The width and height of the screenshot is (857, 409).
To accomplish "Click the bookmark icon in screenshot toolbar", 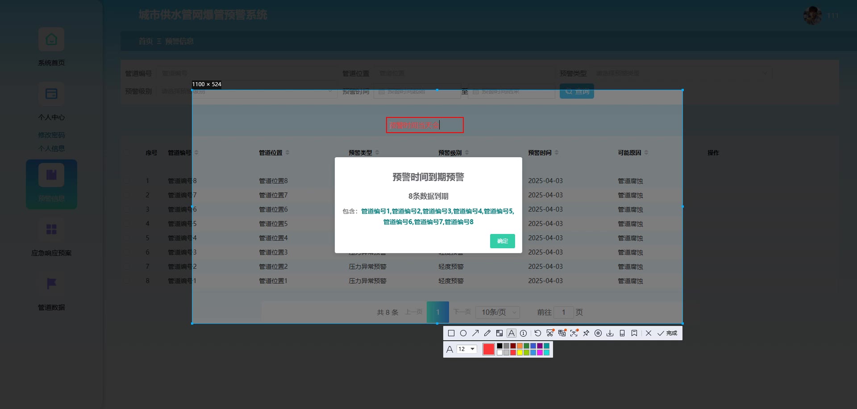I will [634, 333].
